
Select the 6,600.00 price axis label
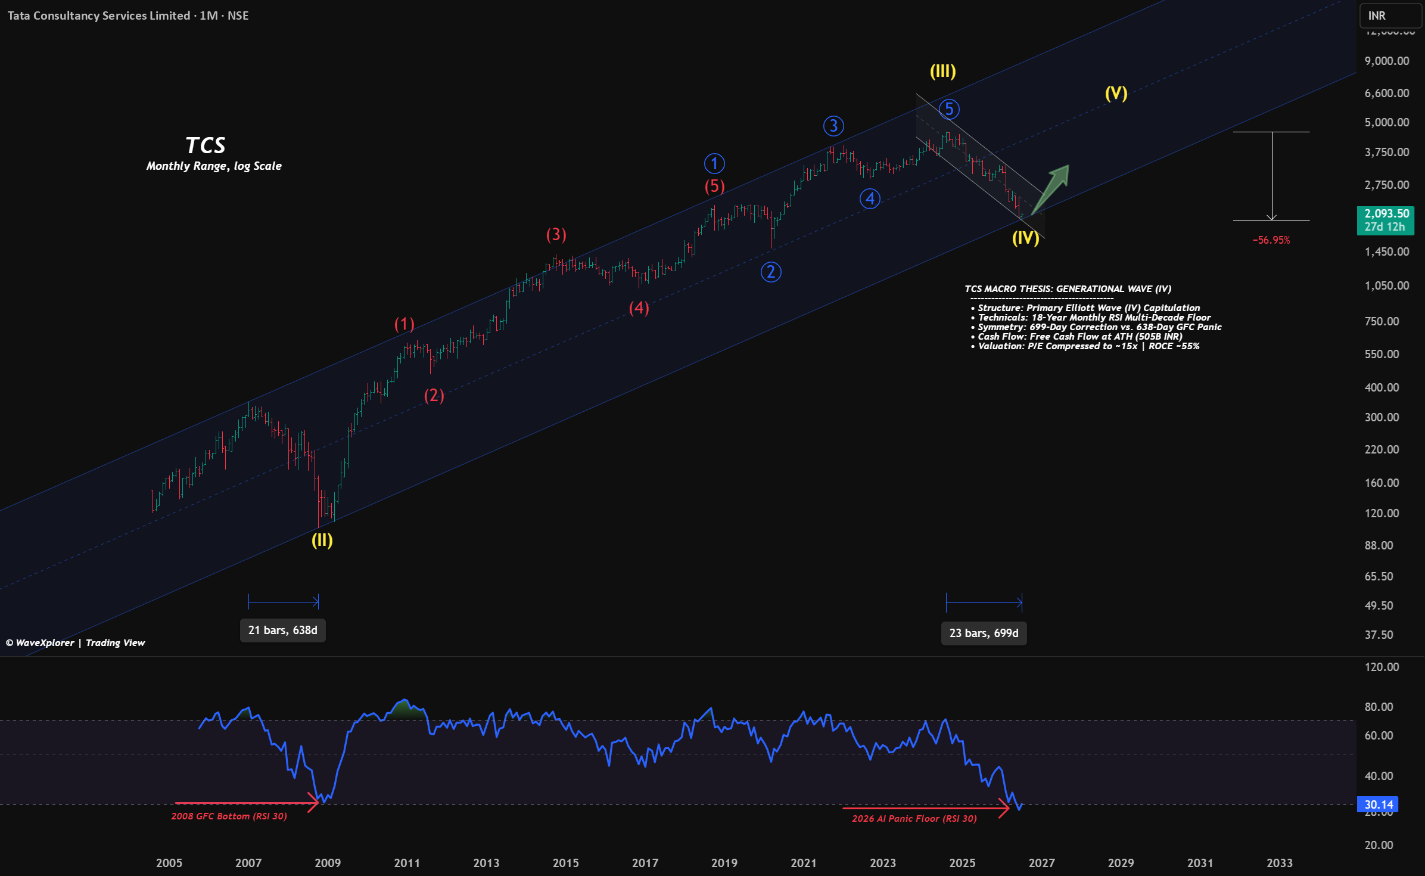point(1387,93)
